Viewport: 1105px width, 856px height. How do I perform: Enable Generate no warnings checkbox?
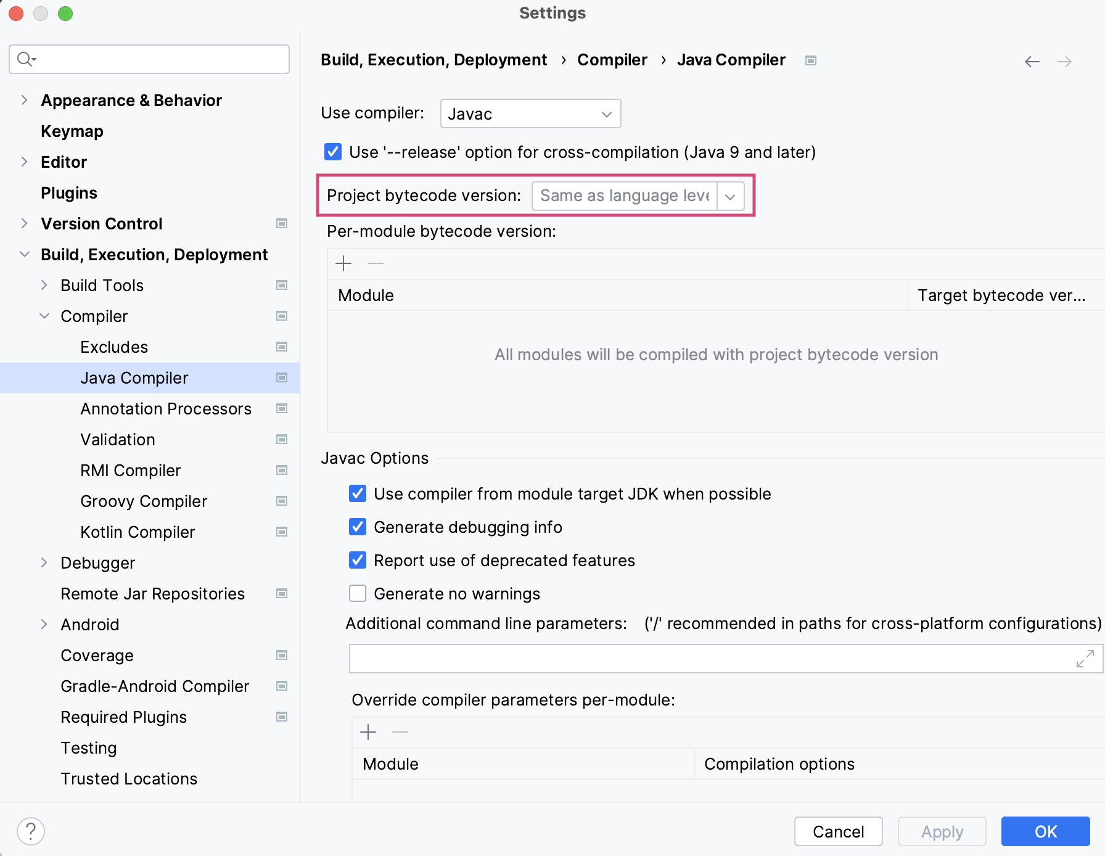click(x=358, y=593)
